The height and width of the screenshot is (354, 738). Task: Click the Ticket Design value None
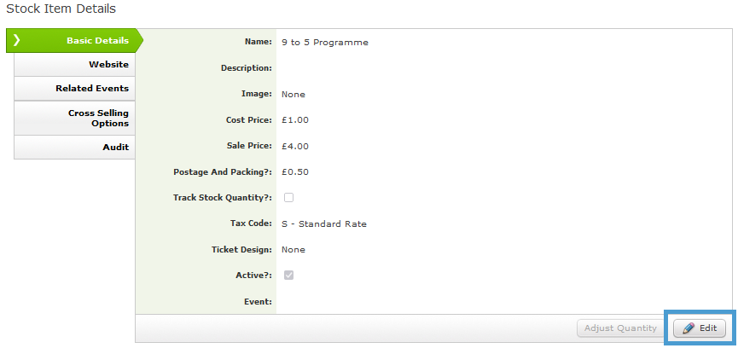pos(293,250)
